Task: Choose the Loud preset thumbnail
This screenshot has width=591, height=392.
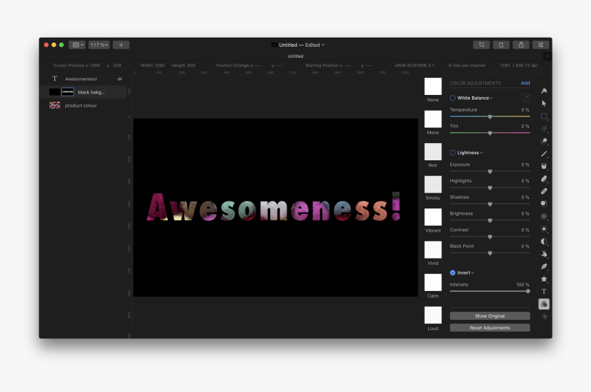Action: coord(433,315)
